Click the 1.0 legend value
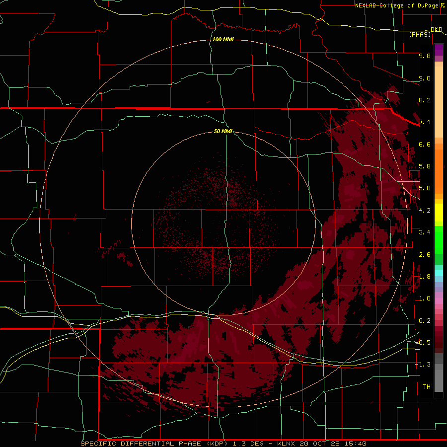The image size is (447, 447). (425, 298)
